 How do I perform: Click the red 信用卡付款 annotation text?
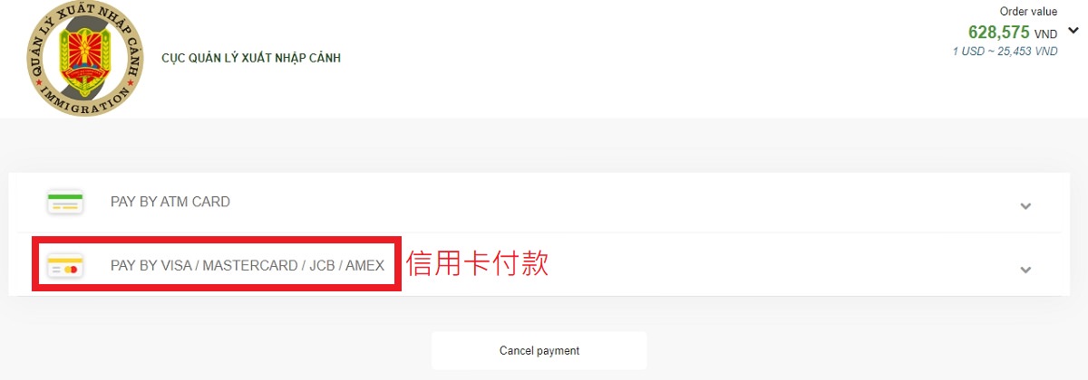pos(477,263)
